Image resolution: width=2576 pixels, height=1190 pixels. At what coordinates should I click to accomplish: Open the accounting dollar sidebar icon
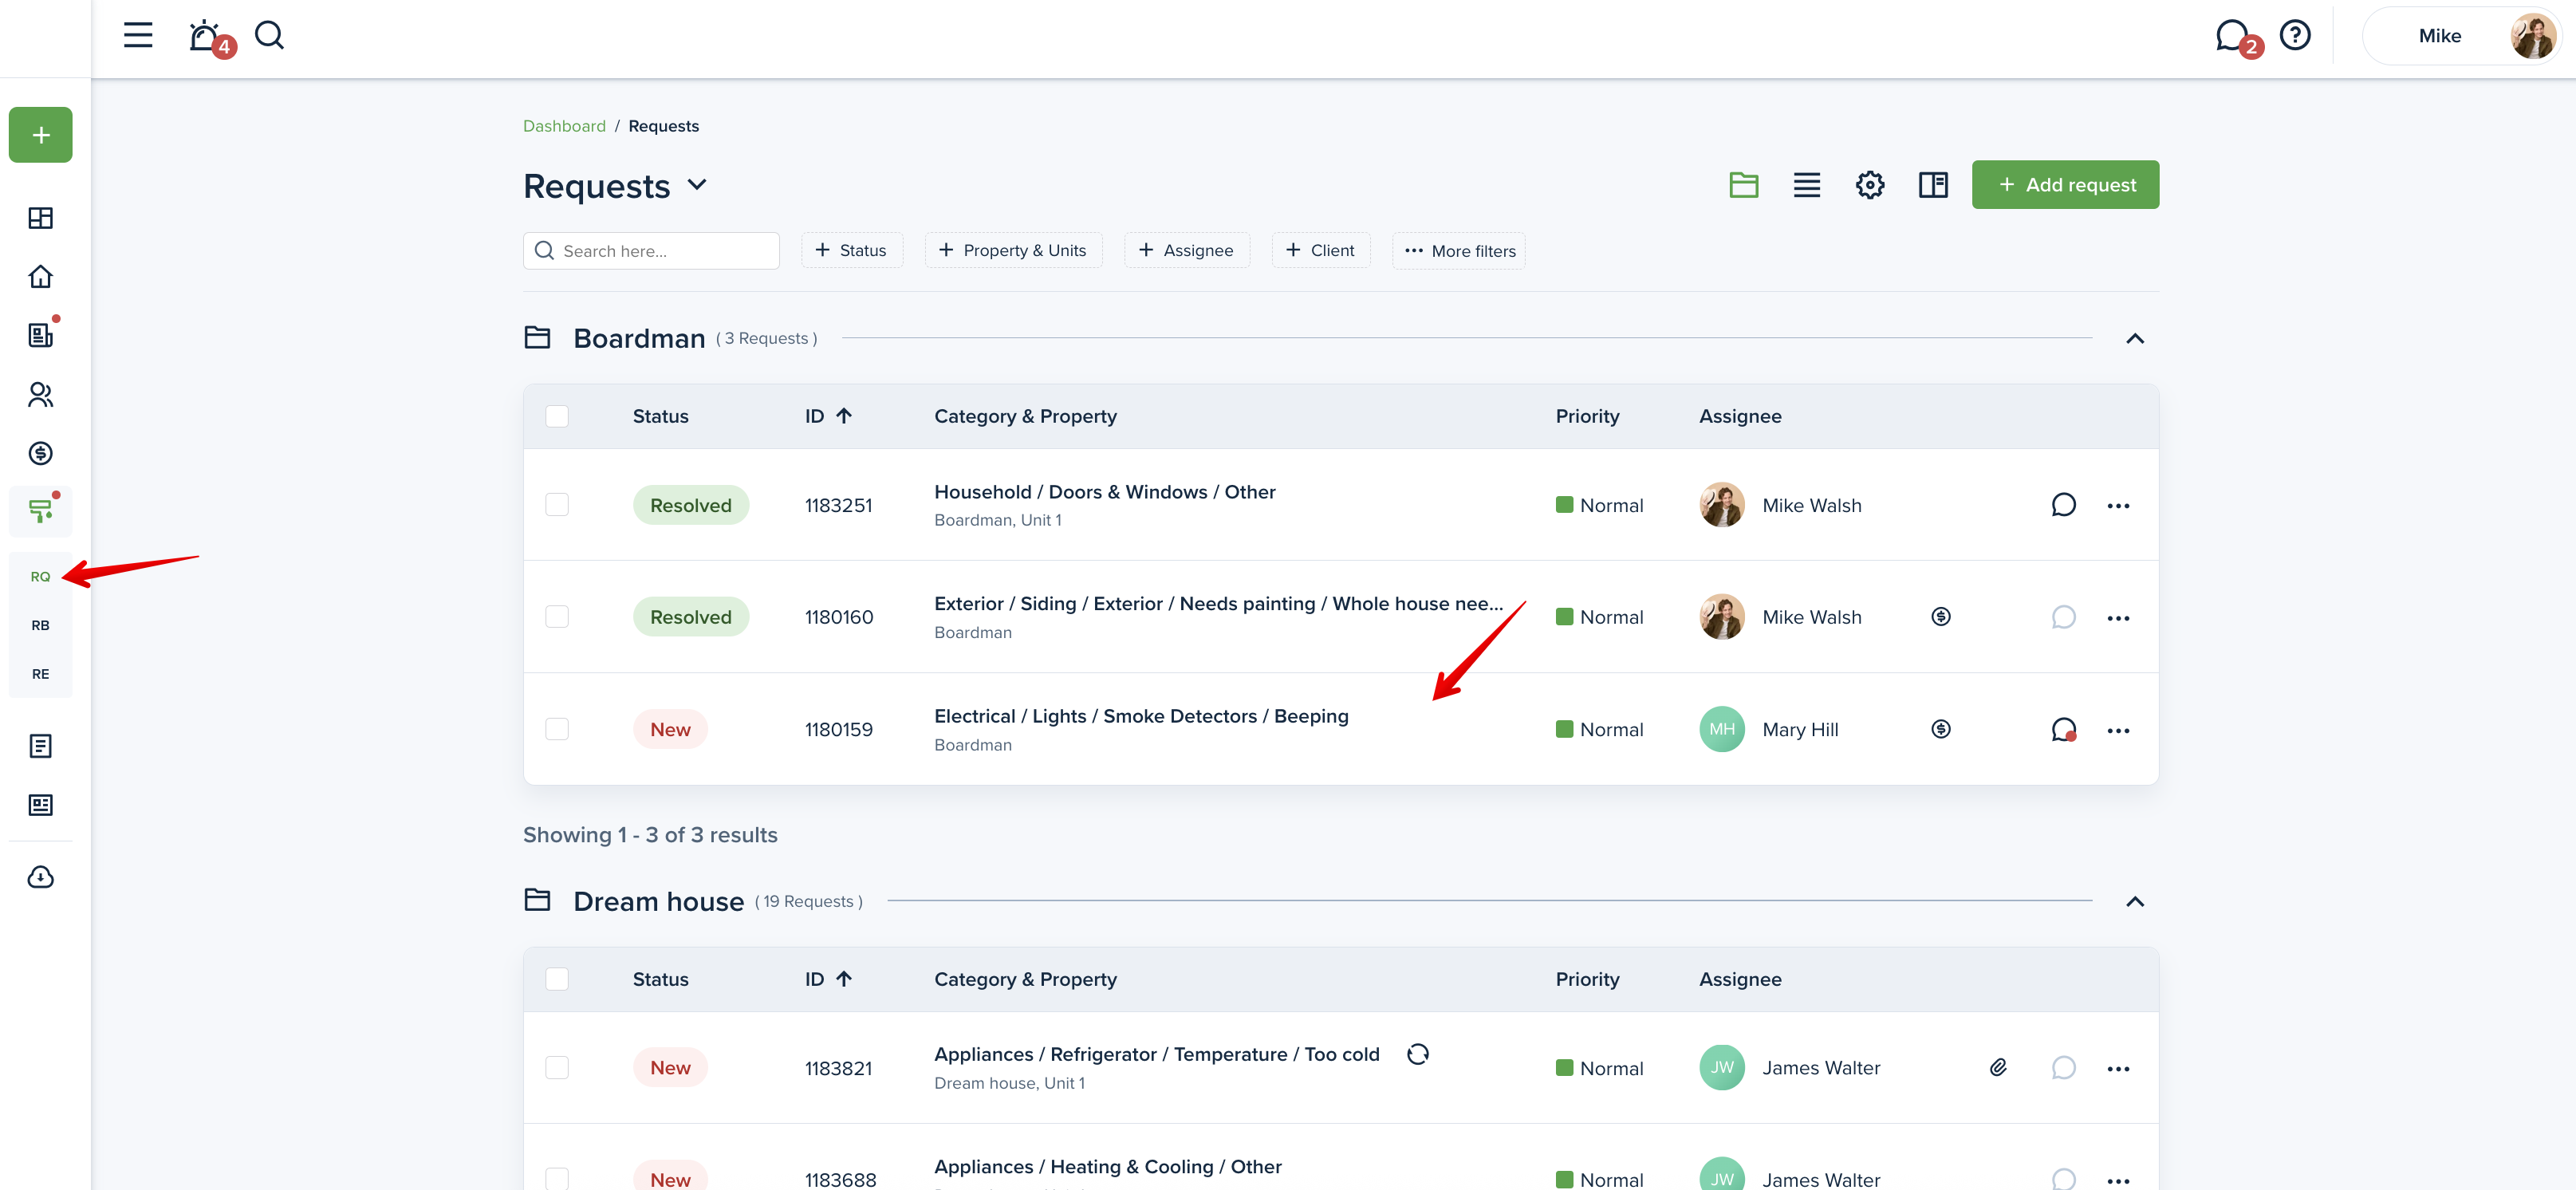coord(40,453)
